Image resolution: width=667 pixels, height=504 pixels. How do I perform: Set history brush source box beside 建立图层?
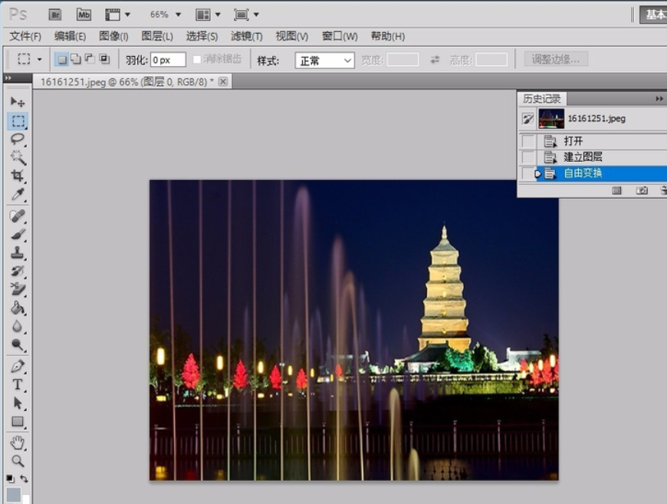click(x=528, y=157)
